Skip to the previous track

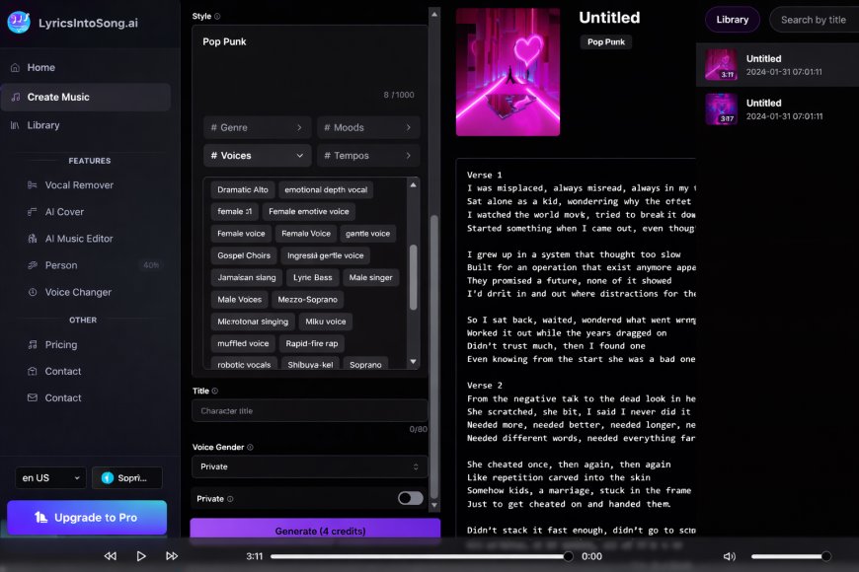(x=111, y=556)
